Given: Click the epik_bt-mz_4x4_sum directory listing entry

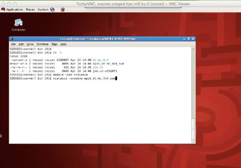Looking at the screenshot, I should pos(108,64).
